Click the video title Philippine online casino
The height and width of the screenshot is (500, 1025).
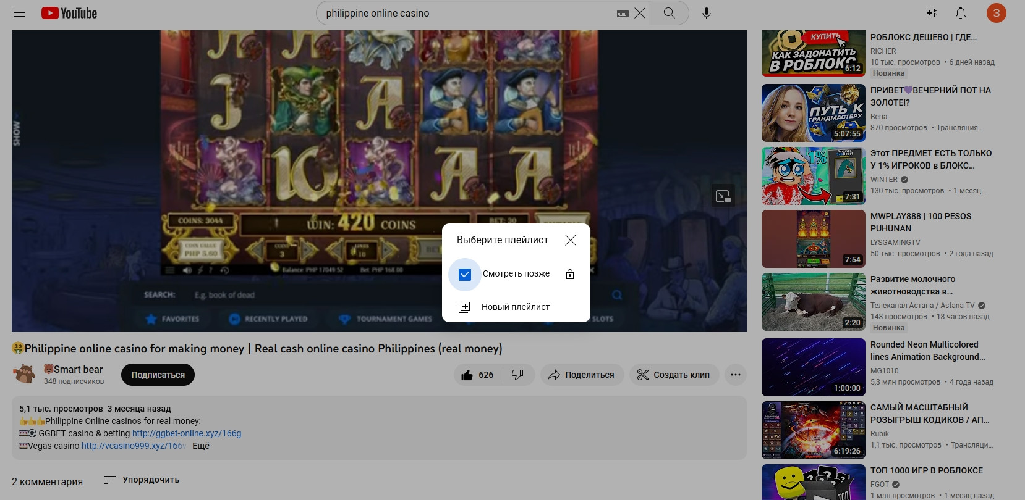(x=257, y=349)
